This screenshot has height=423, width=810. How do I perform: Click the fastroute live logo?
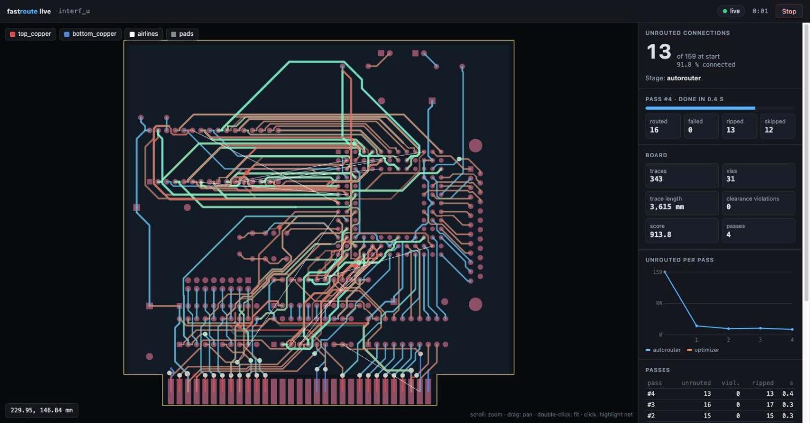click(x=29, y=11)
